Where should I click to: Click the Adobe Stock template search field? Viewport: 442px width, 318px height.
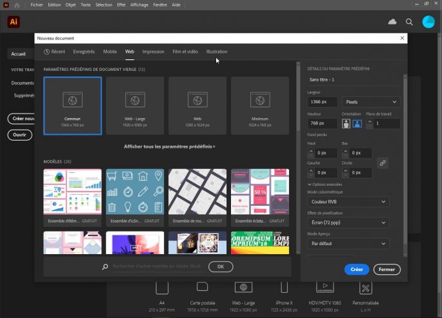(x=157, y=266)
